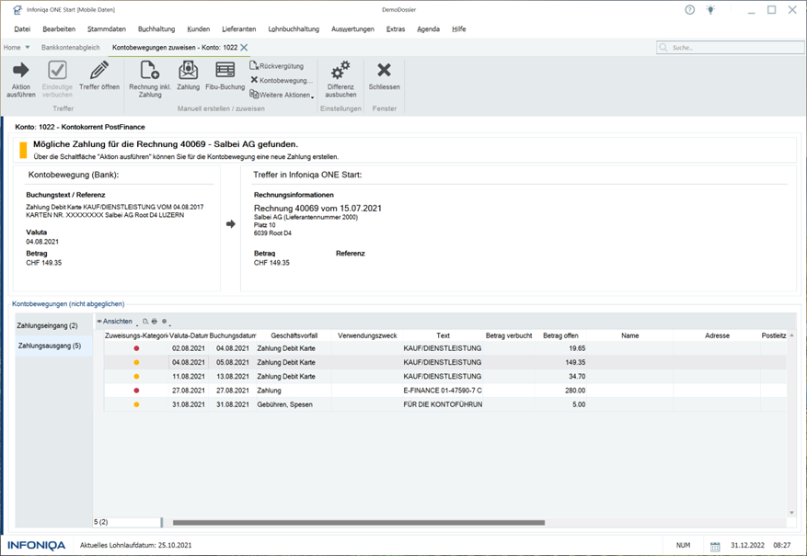Open the Hilfe menu

(459, 29)
